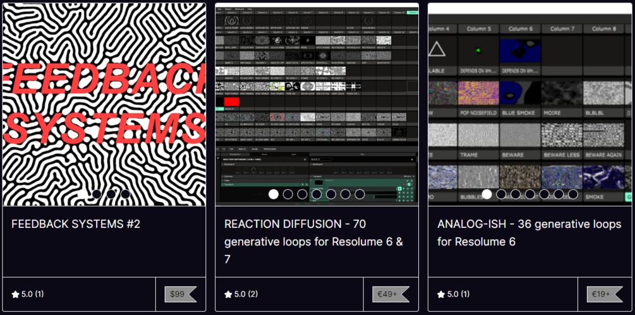Select third carousel dot on ANALOG-ISH card
Screen dimensions: 635x315
pyautogui.click(x=516, y=194)
